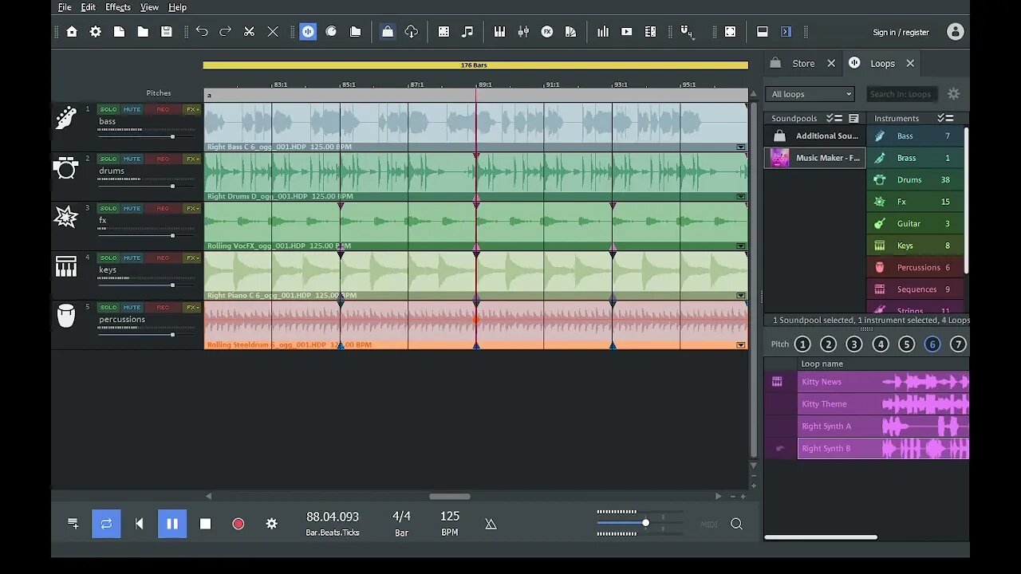Select the Additional Soundpools entry
The height and width of the screenshot is (574, 1021).
click(x=815, y=136)
